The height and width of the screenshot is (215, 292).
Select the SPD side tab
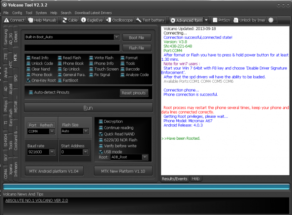[15, 78]
